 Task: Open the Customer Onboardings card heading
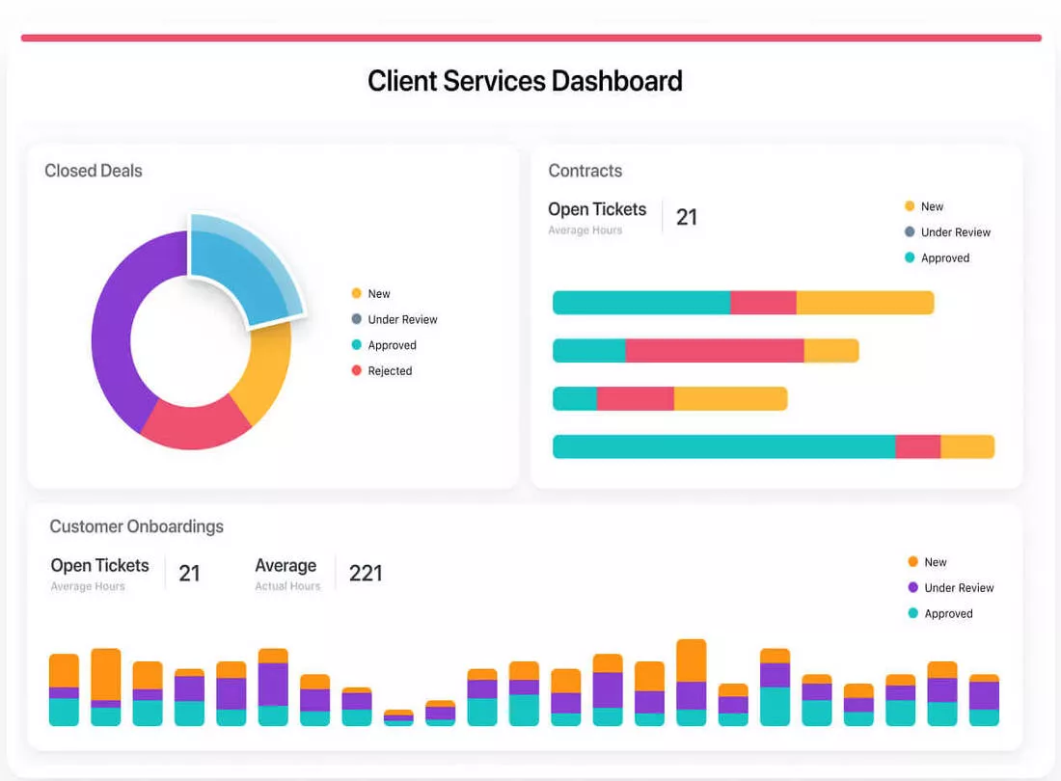click(137, 526)
